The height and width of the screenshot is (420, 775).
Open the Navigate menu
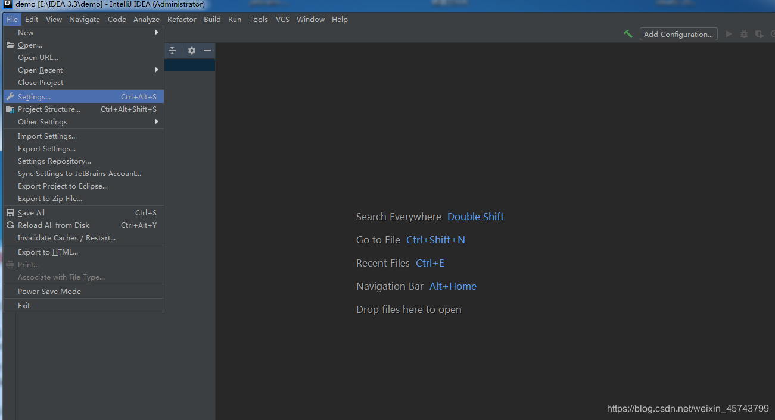[x=85, y=20]
